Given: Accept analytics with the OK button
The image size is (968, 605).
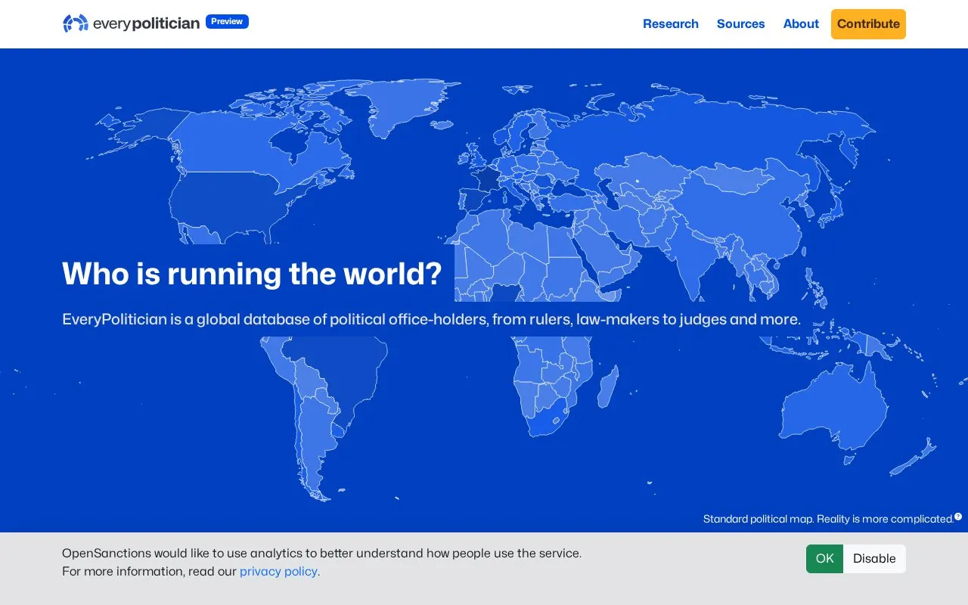Looking at the screenshot, I should tap(824, 559).
